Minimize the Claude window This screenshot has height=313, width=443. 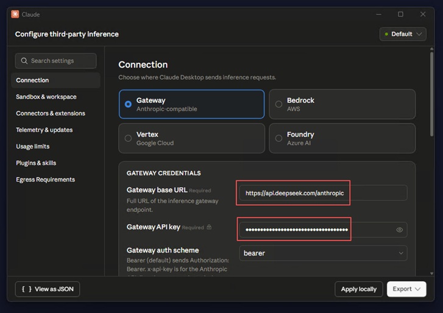[x=378, y=14]
